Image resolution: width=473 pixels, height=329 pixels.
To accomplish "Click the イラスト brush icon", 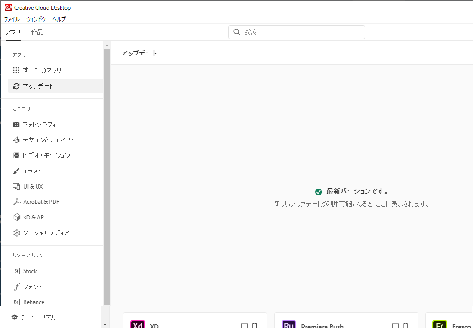I will [16, 171].
